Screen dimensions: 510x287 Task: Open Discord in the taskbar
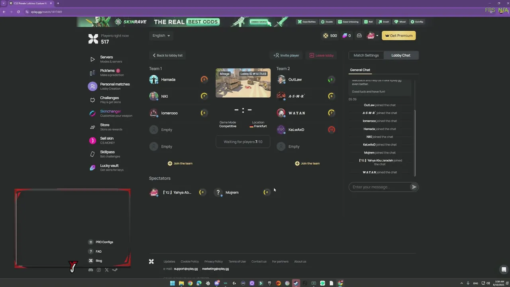pyautogui.click(x=217, y=283)
